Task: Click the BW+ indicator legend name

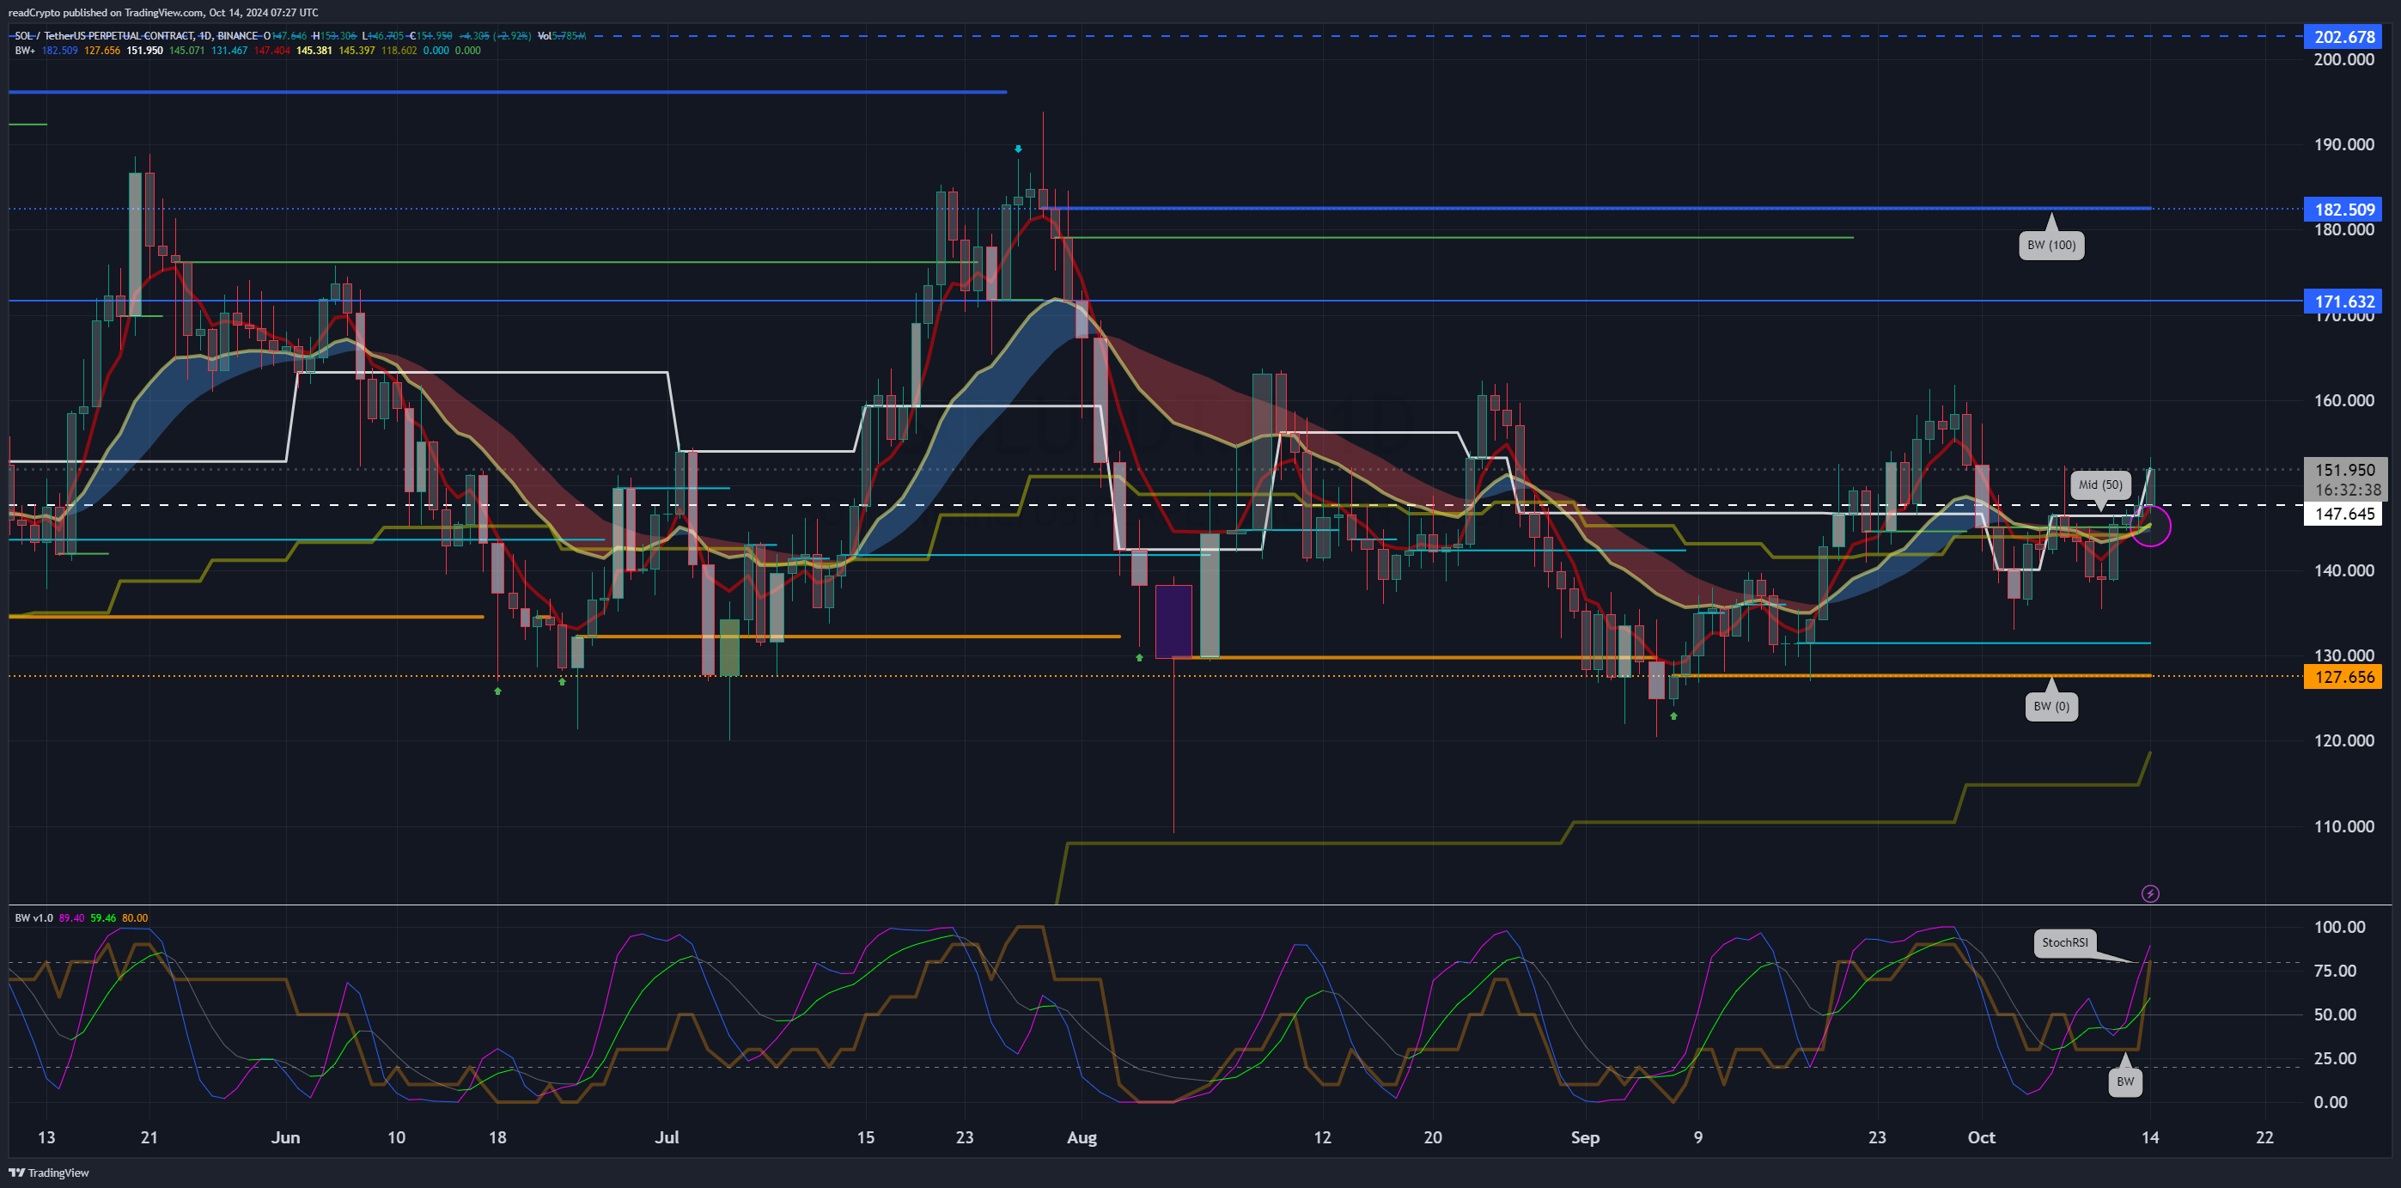Action: tap(25, 51)
